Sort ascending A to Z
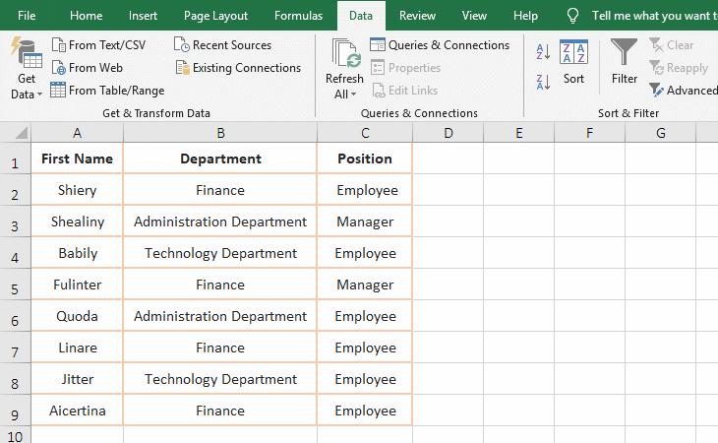This screenshot has width=718, height=443. [x=543, y=52]
